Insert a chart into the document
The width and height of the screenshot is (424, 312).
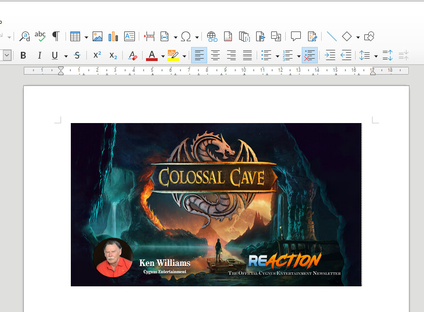click(112, 36)
